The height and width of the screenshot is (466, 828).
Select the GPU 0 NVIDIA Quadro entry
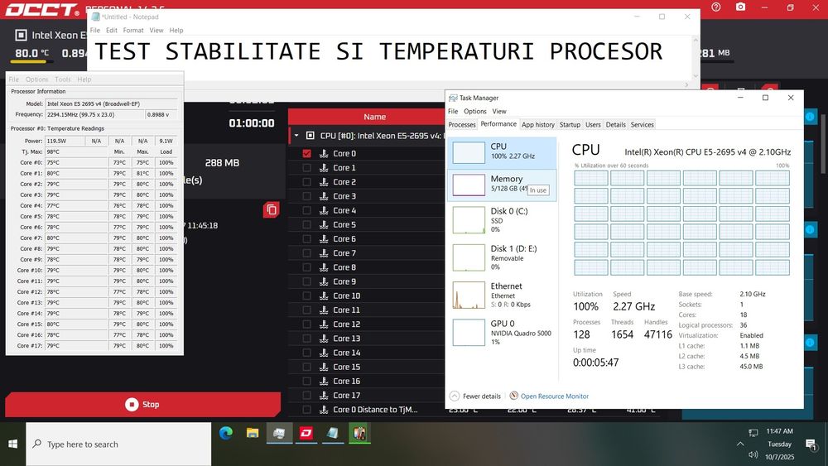pyautogui.click(x=502, y=332)
